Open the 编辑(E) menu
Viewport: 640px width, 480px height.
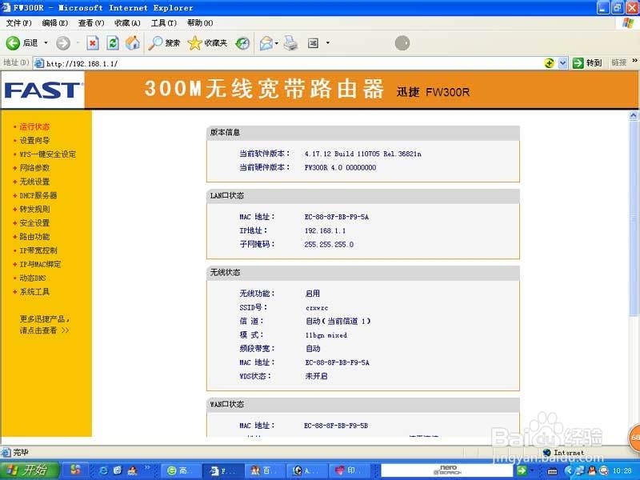54,23
